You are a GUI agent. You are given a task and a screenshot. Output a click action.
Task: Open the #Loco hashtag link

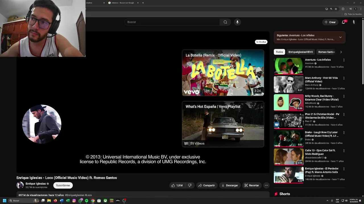tap(88, 195)
